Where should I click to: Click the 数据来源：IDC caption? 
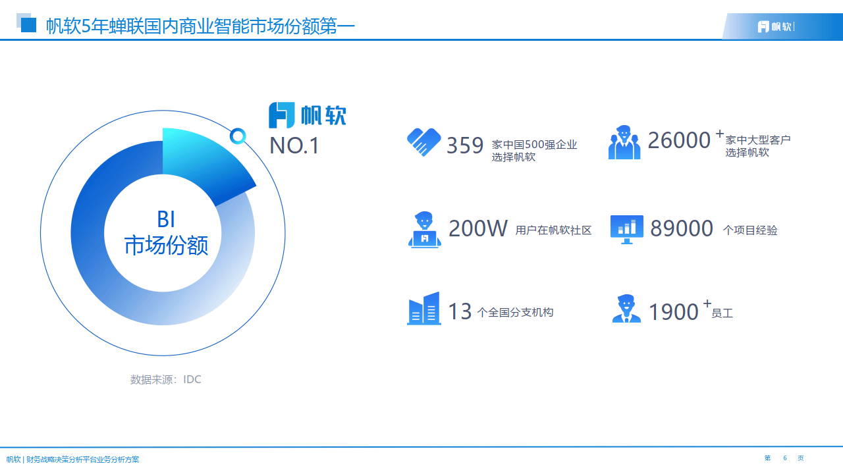point(166,379)
